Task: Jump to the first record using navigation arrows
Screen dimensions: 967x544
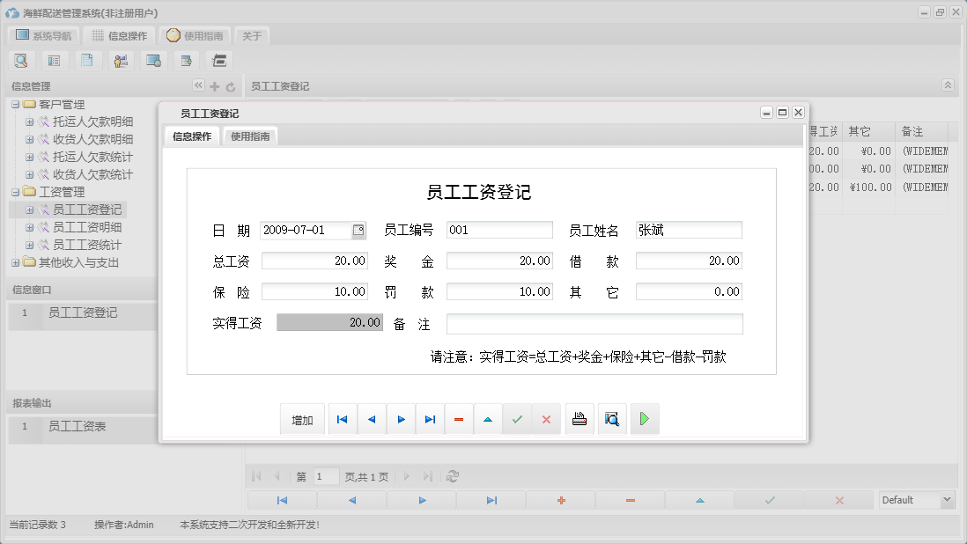Action: pos(342,419)
